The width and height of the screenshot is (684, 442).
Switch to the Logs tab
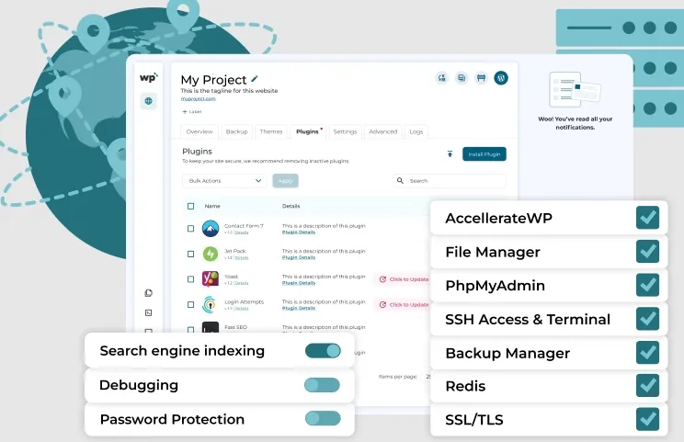coord(416,131)
